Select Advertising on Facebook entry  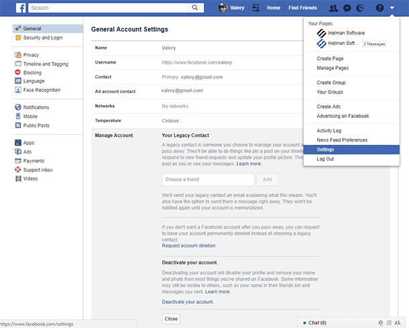click(343, 116)
